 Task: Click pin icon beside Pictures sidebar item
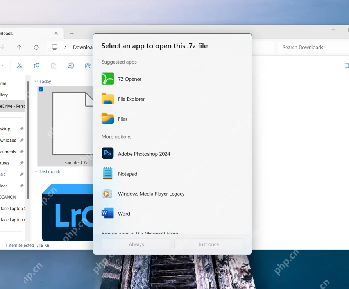21,163
